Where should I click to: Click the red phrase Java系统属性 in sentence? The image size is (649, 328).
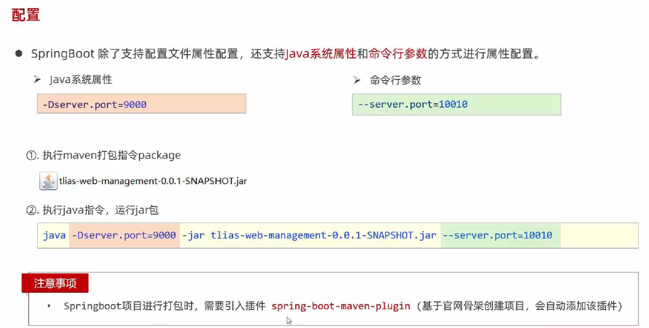321,54
